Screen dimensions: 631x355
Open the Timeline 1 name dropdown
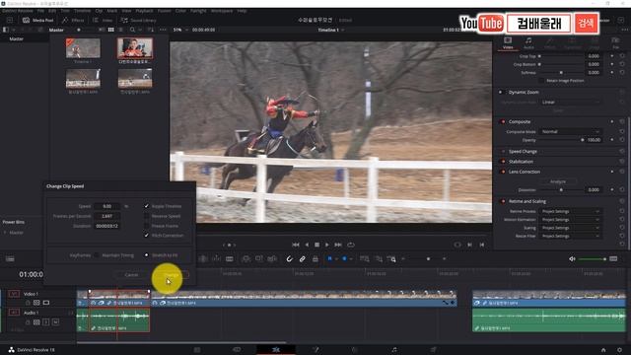point(331,31)
